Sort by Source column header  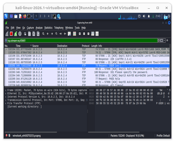click(x=44, y=46)
